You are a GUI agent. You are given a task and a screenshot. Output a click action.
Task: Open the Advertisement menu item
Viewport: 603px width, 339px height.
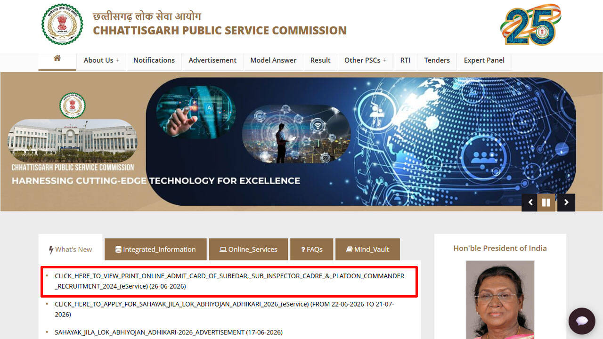pos(212,60)
